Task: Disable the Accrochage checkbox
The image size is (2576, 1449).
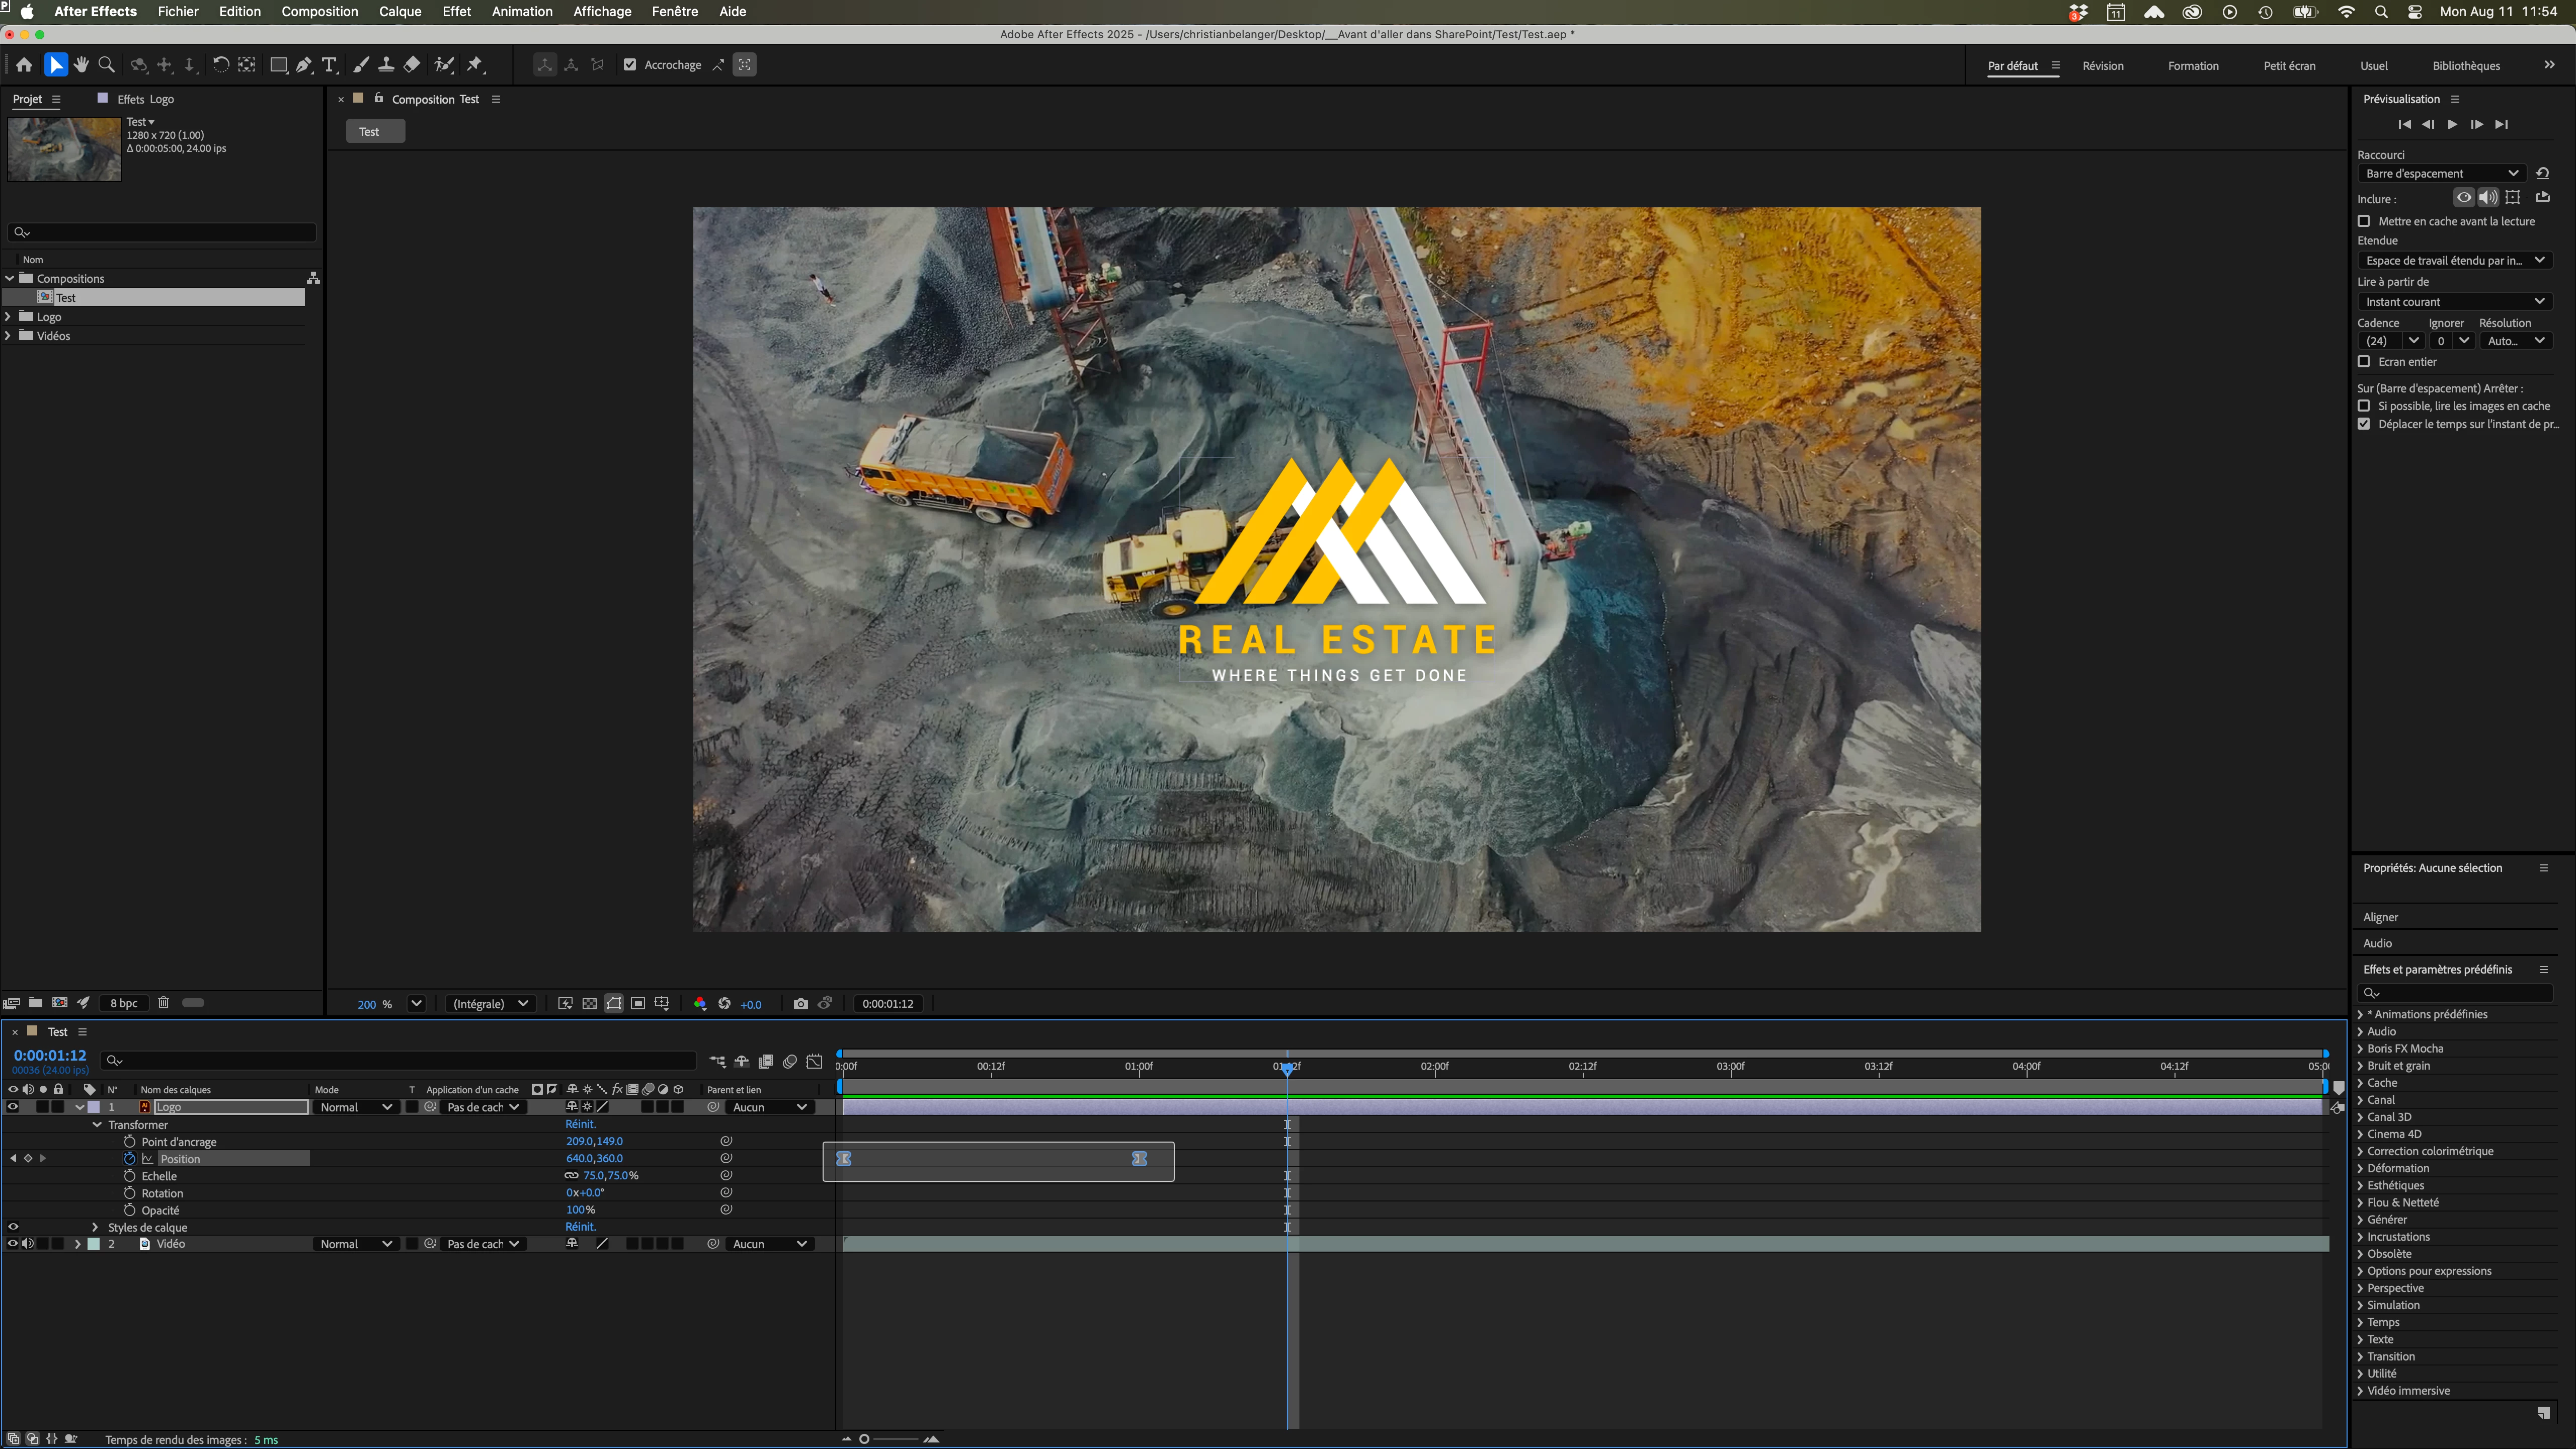Action: (630, 65)
